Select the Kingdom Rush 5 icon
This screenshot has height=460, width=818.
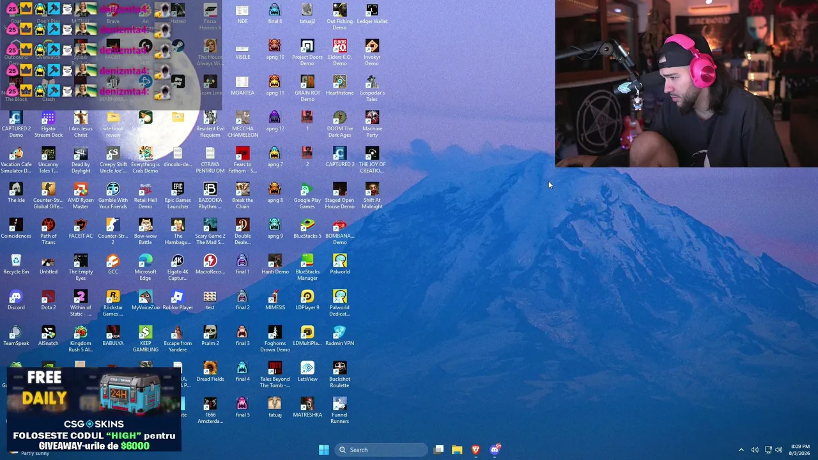click(81, 339)
